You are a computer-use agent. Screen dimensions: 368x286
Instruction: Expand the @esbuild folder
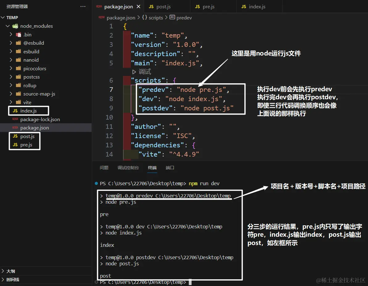coord(11,43)
